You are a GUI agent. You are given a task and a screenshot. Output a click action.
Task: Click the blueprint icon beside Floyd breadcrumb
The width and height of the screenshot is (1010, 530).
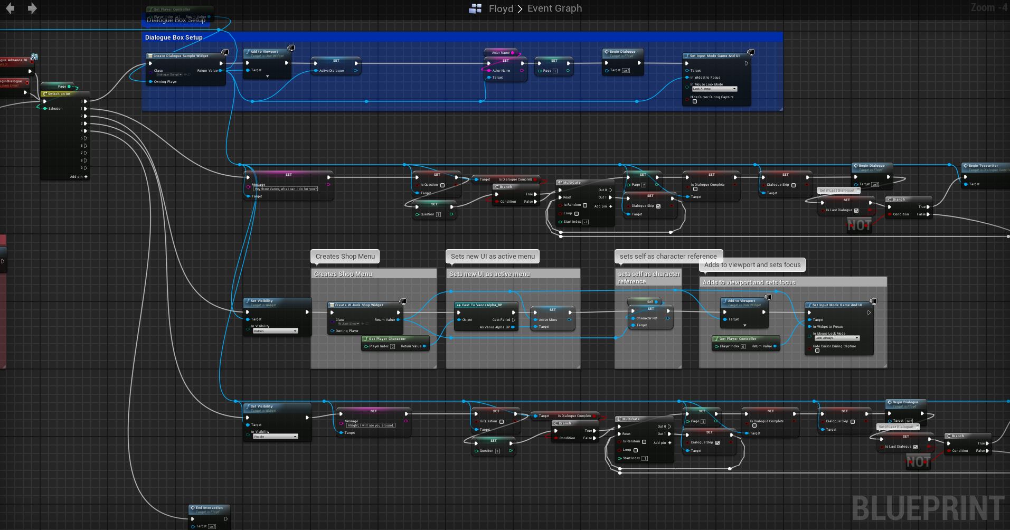click(x=475, y=8)
